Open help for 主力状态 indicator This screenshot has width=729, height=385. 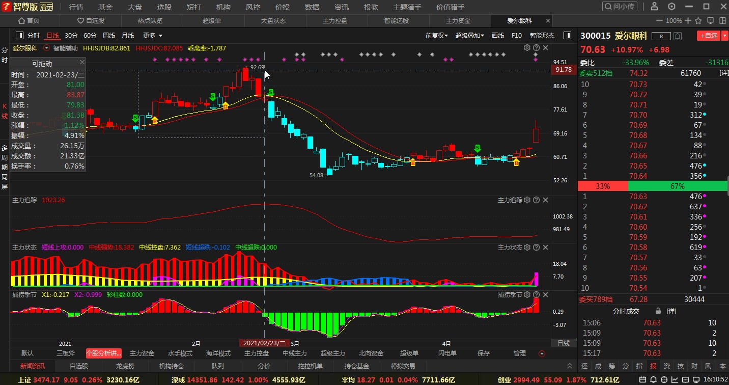point(536,248)
